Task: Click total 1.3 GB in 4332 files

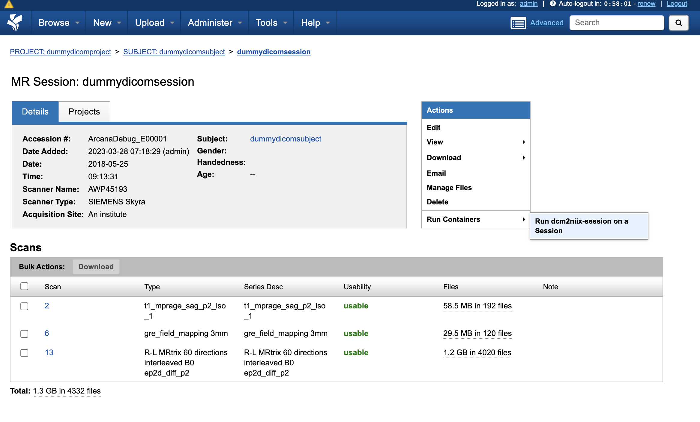Action: 67,391
